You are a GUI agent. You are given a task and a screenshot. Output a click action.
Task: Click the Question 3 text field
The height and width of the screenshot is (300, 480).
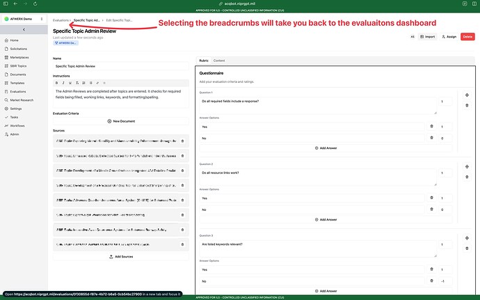pyautogui.click(x=318, y=248)
